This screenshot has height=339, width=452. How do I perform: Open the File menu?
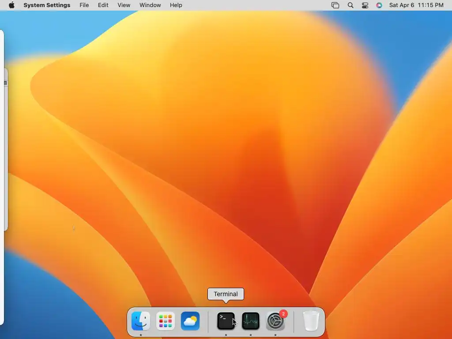point(84,5)
